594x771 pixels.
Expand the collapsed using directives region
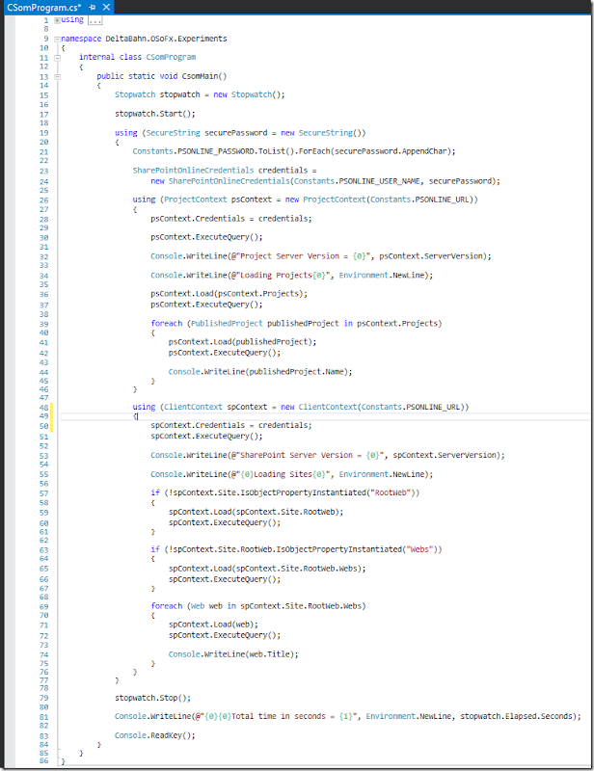pyautogui.click(x=57, y=20)
